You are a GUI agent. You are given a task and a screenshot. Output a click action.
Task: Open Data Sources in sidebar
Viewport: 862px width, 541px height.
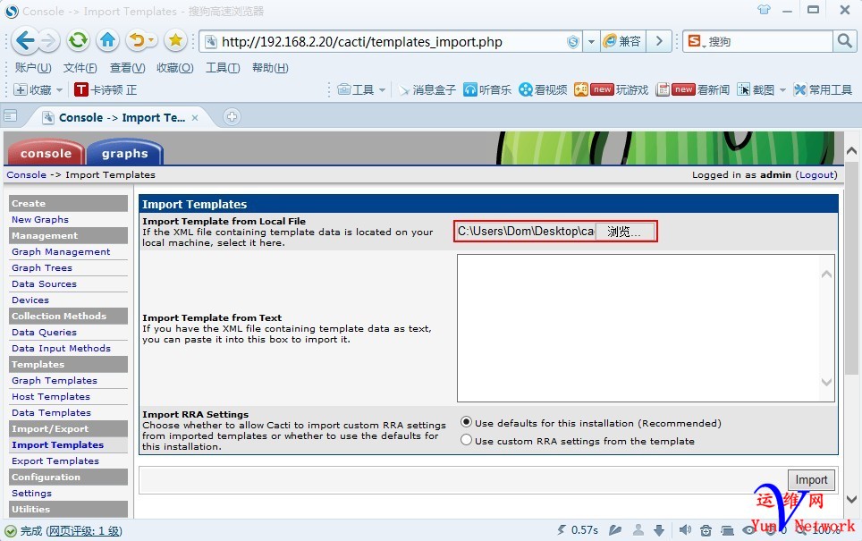[44, 283]
